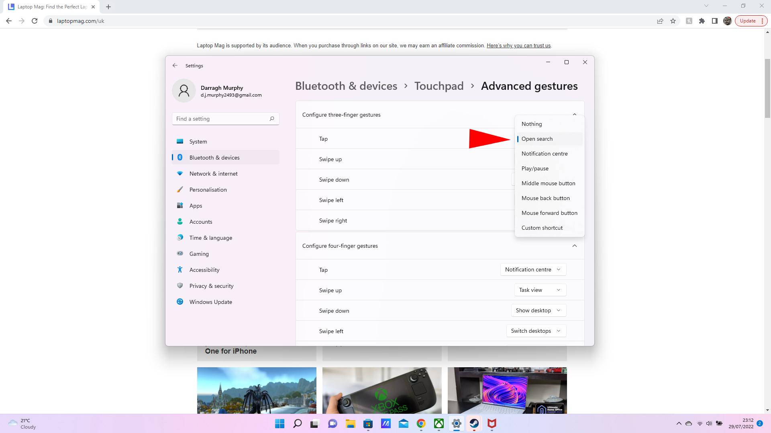Viewport: 771px width, 433px height.
Task: Click the Network & internet icon
Action: [180, 173]
